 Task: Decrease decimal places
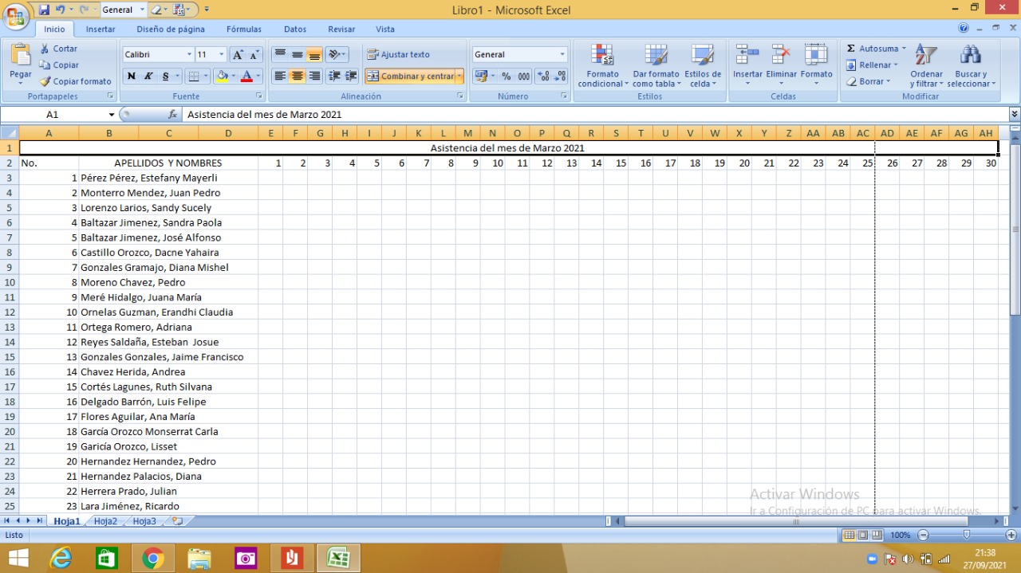pyautogui.click(x=560, y=77)
